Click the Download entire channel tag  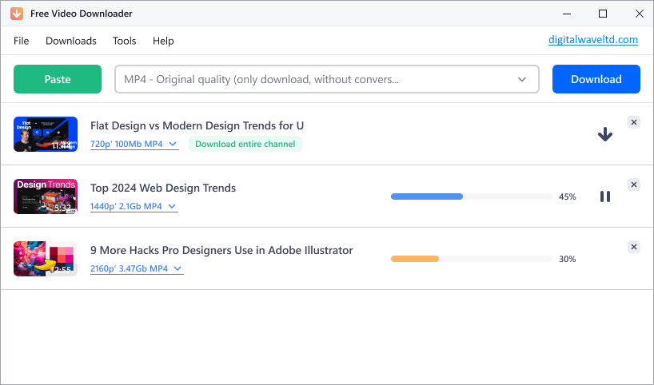tap(245, 145)
